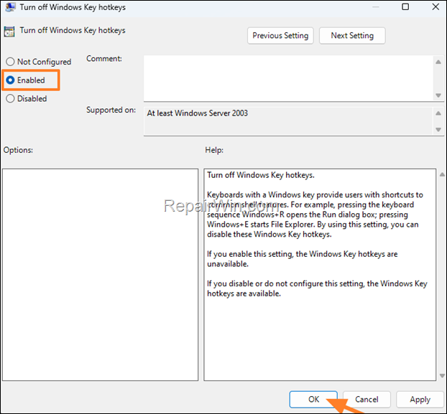Screen dimensions: 447x414
Task: Cancel the policy dialog
Action: [367, 399]
